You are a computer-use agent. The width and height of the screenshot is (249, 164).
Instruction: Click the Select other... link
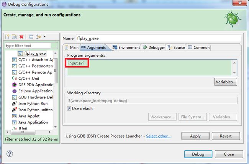pyautogui.click(x=158, y=136)
